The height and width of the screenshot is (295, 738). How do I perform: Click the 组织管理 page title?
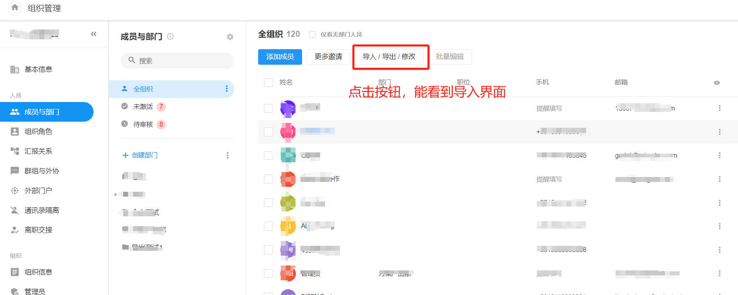pyautogui.click(x=44, y=8)
